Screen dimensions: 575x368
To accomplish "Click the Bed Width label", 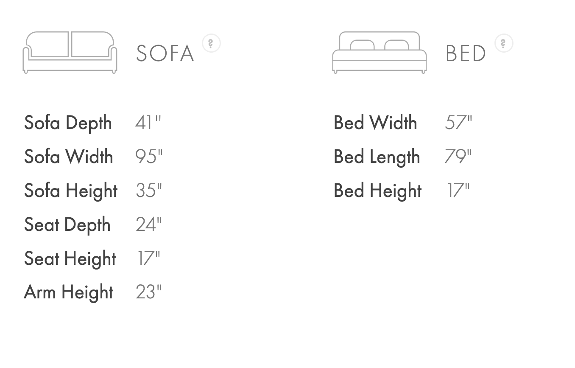I will click(x=375, y=123).
